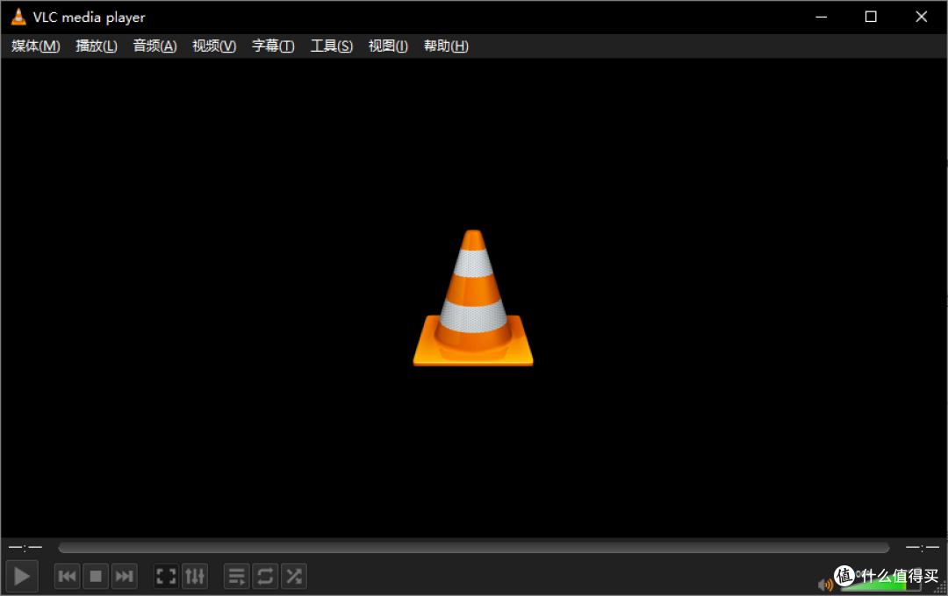Maximize the VLC media player window
948x596 pixels.
click(x=871, y=17)
